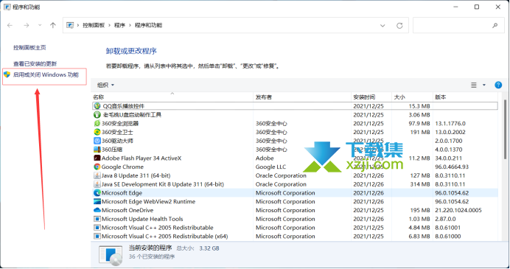Click the 360安全卫士 icon
The width and height of the screenshot is (510, 269).
click(x=97, y=132)
